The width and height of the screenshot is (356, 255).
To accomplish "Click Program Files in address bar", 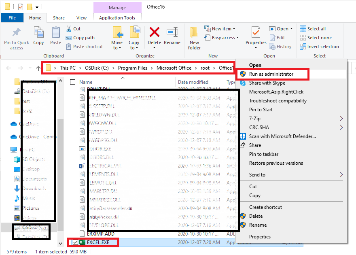I will tap(133, 68).
